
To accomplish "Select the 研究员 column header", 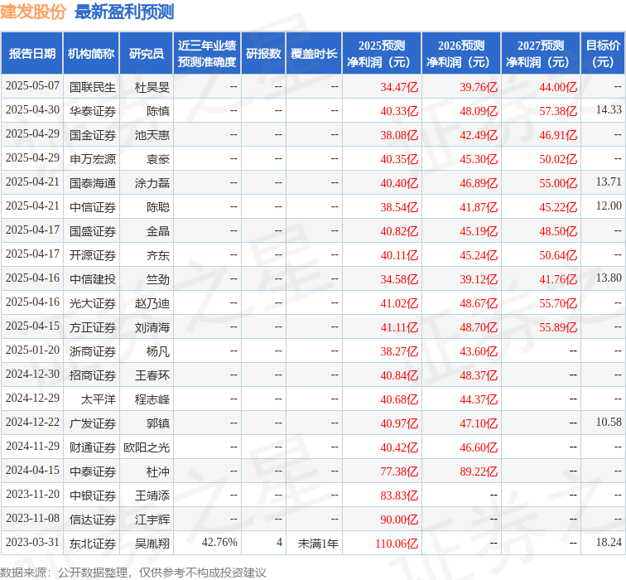I will pyautogui.click(x=146, y=54).
